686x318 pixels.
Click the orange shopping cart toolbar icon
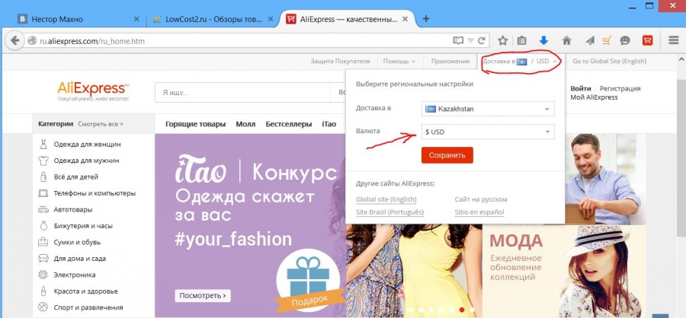tap(607, 40)
